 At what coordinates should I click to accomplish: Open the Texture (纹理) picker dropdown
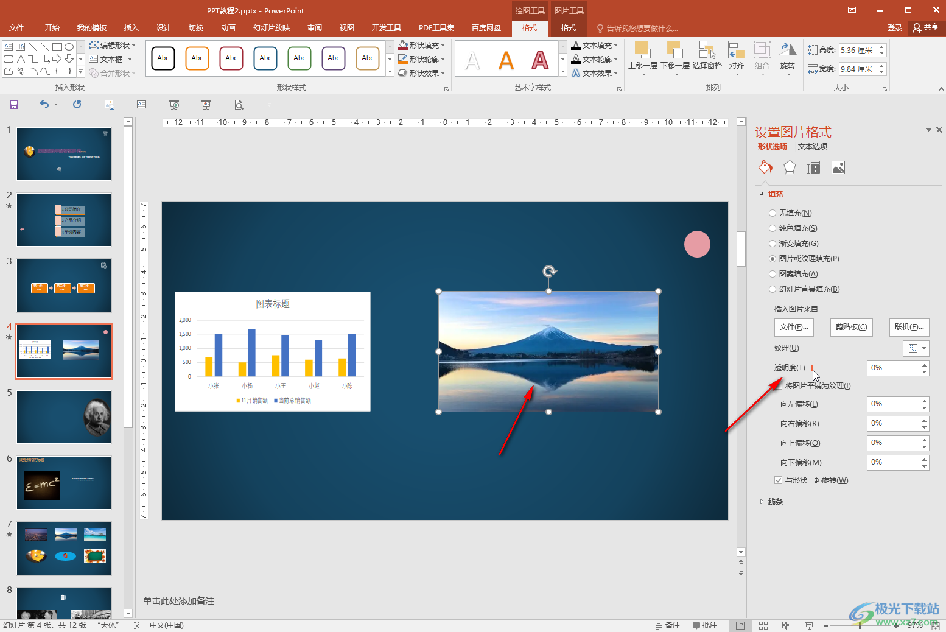pyautogui.click(x=916, y=348)
